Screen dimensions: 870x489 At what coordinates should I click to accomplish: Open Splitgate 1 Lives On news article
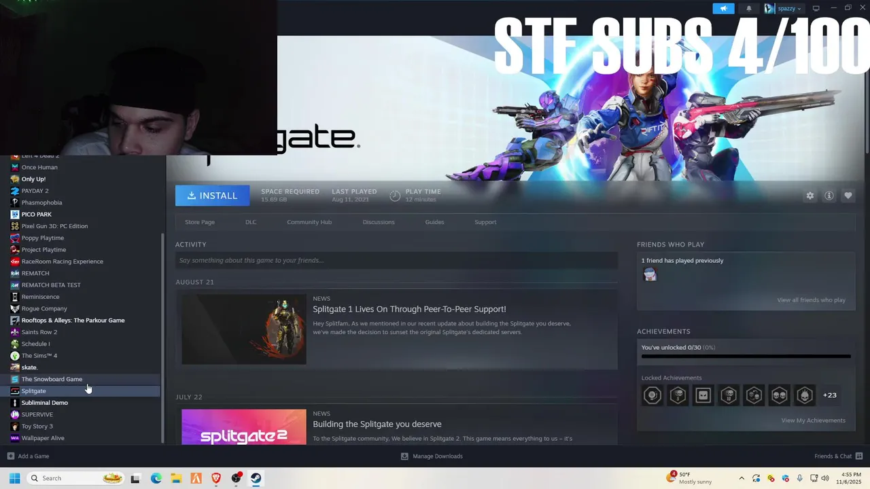tap(409, 309)
